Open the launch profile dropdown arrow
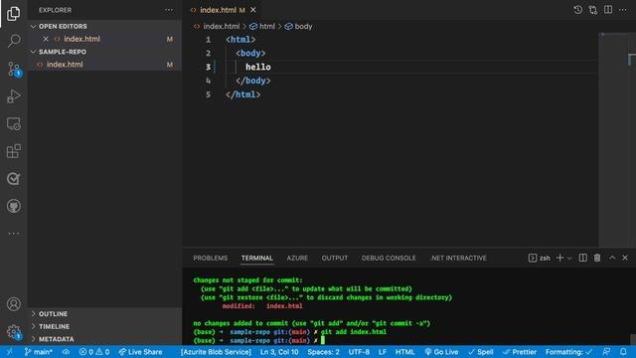The image size is (636, 358). pyautogui.click(x=569, y=259)
